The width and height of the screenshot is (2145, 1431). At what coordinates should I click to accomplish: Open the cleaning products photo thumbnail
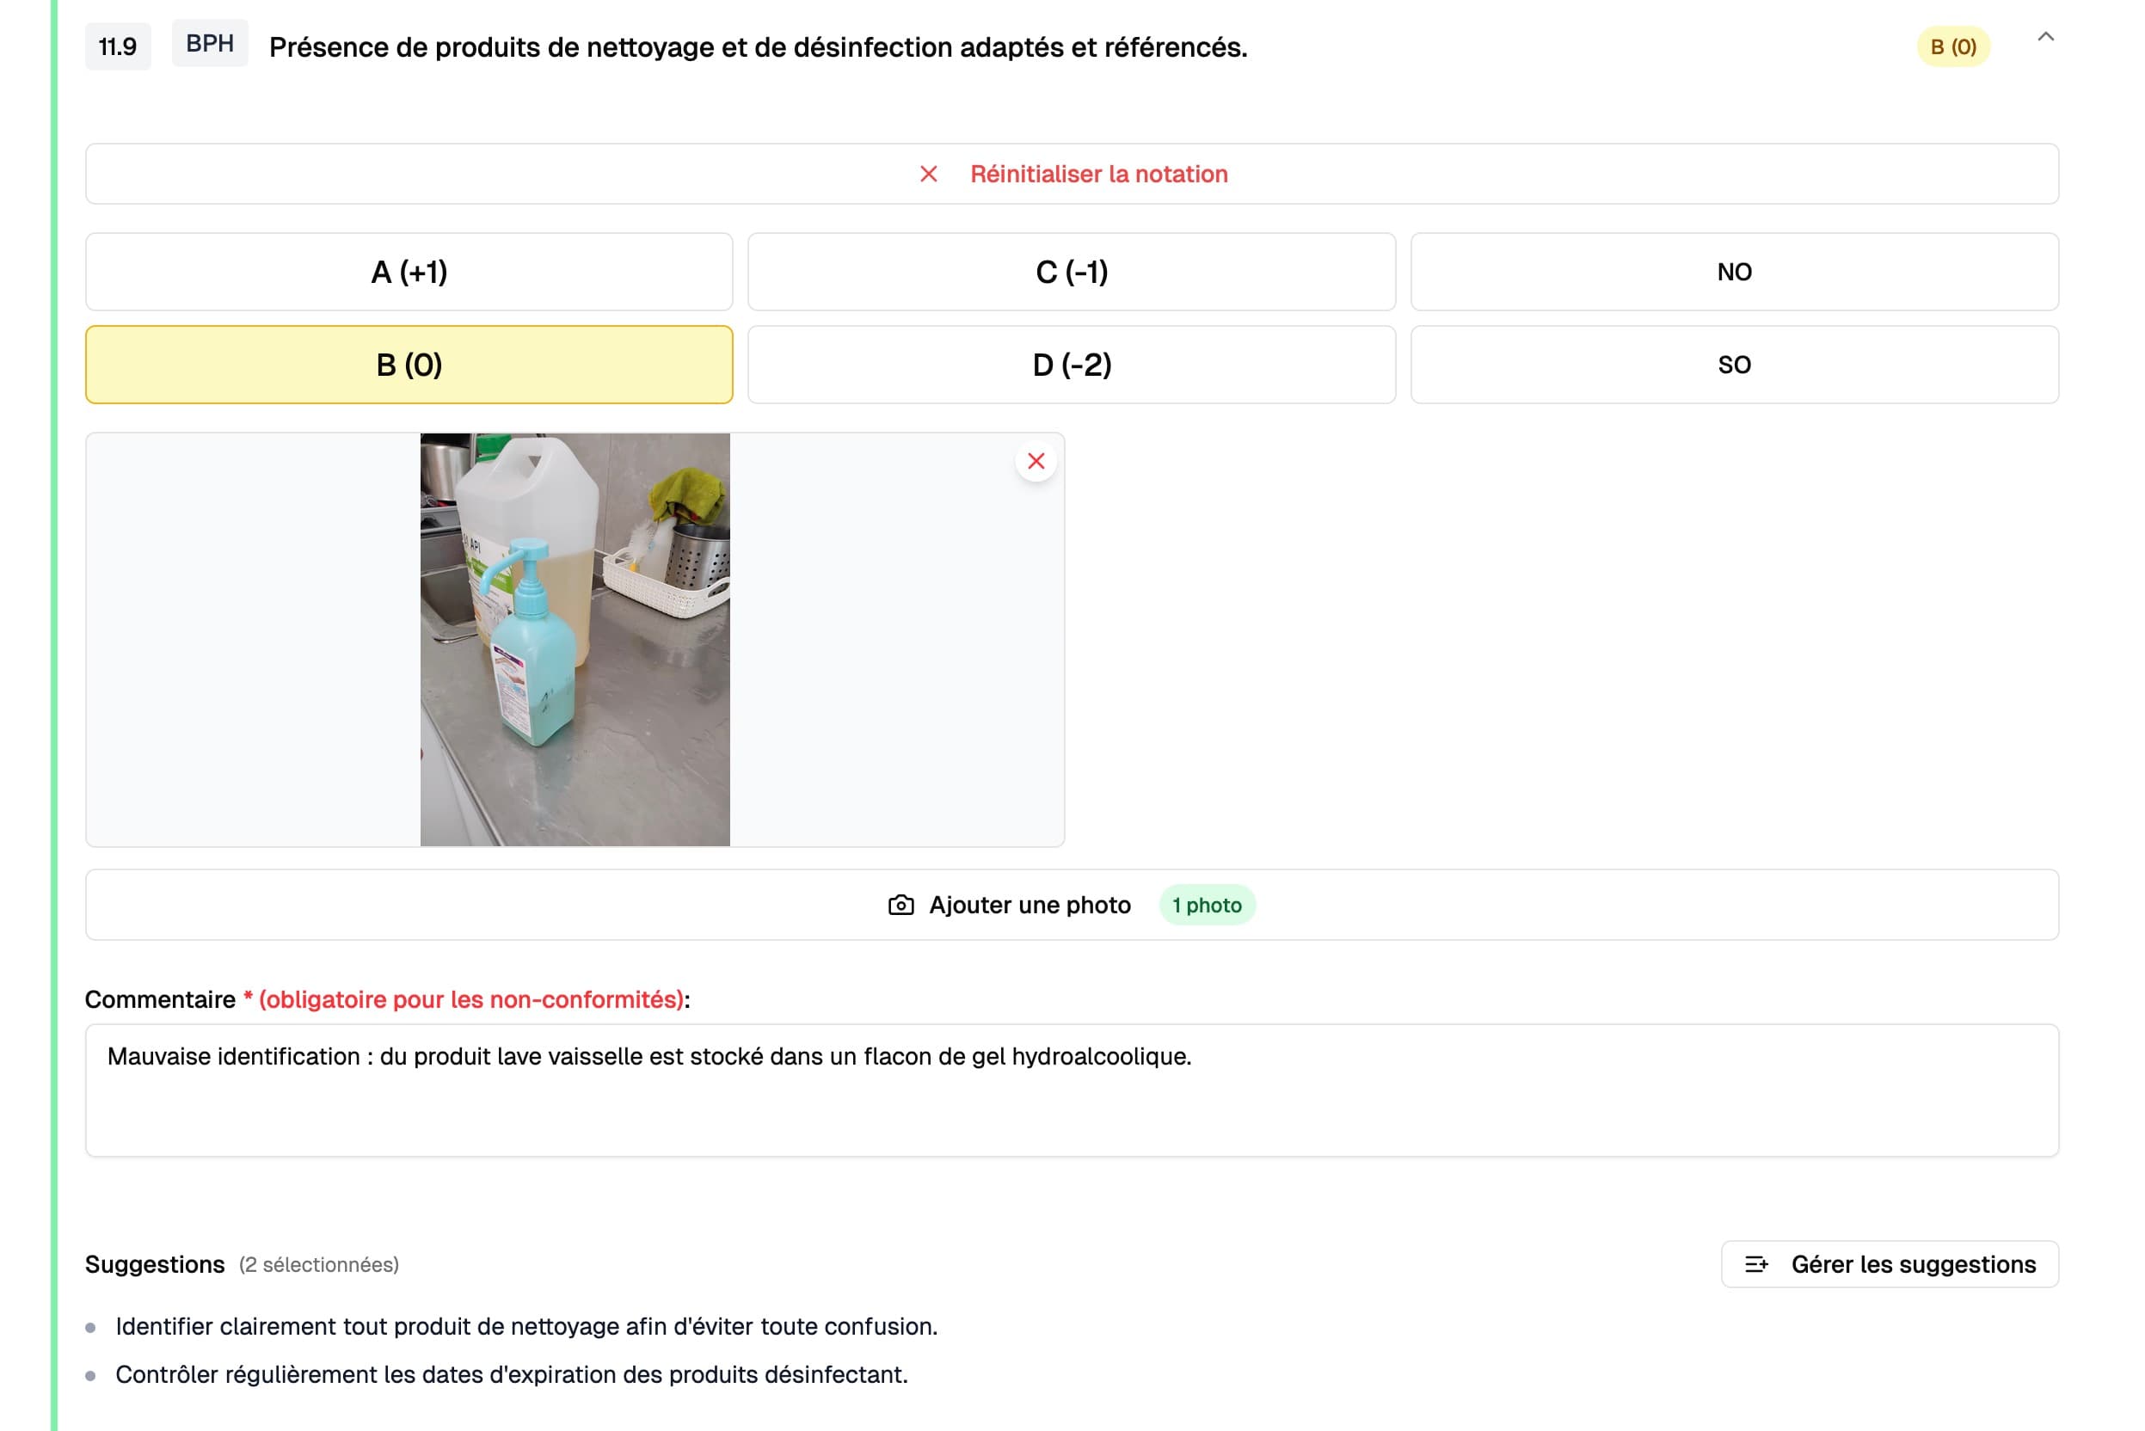(575, 639)
